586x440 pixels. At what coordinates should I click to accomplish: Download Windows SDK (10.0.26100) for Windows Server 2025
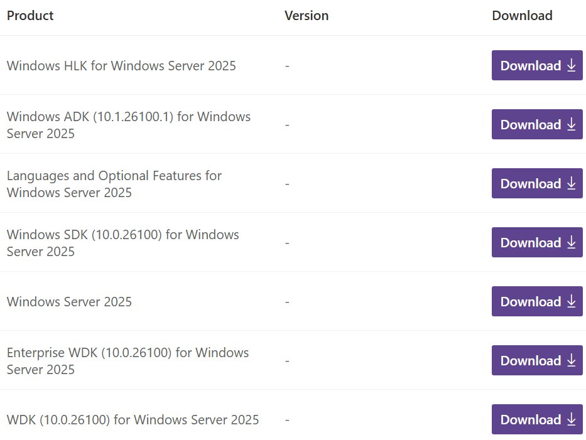pos(537,242)
